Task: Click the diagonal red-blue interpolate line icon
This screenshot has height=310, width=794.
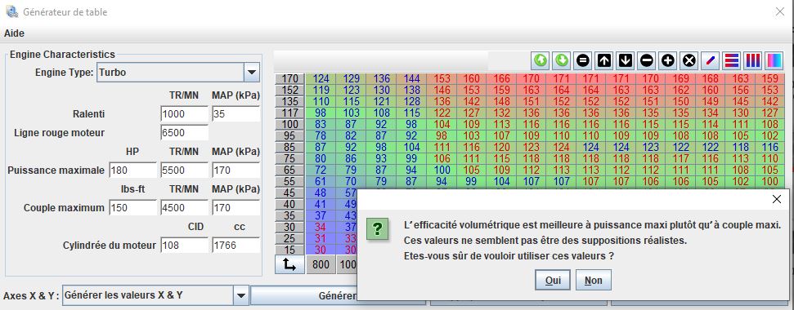Action: [711, 60]
